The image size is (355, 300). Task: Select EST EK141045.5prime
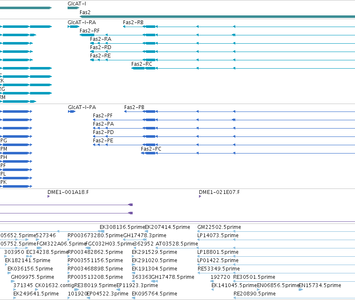pyautogui.click(x=234, y=286)
